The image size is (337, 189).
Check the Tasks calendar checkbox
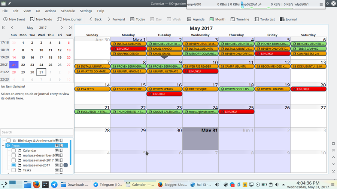pos(13,170)
